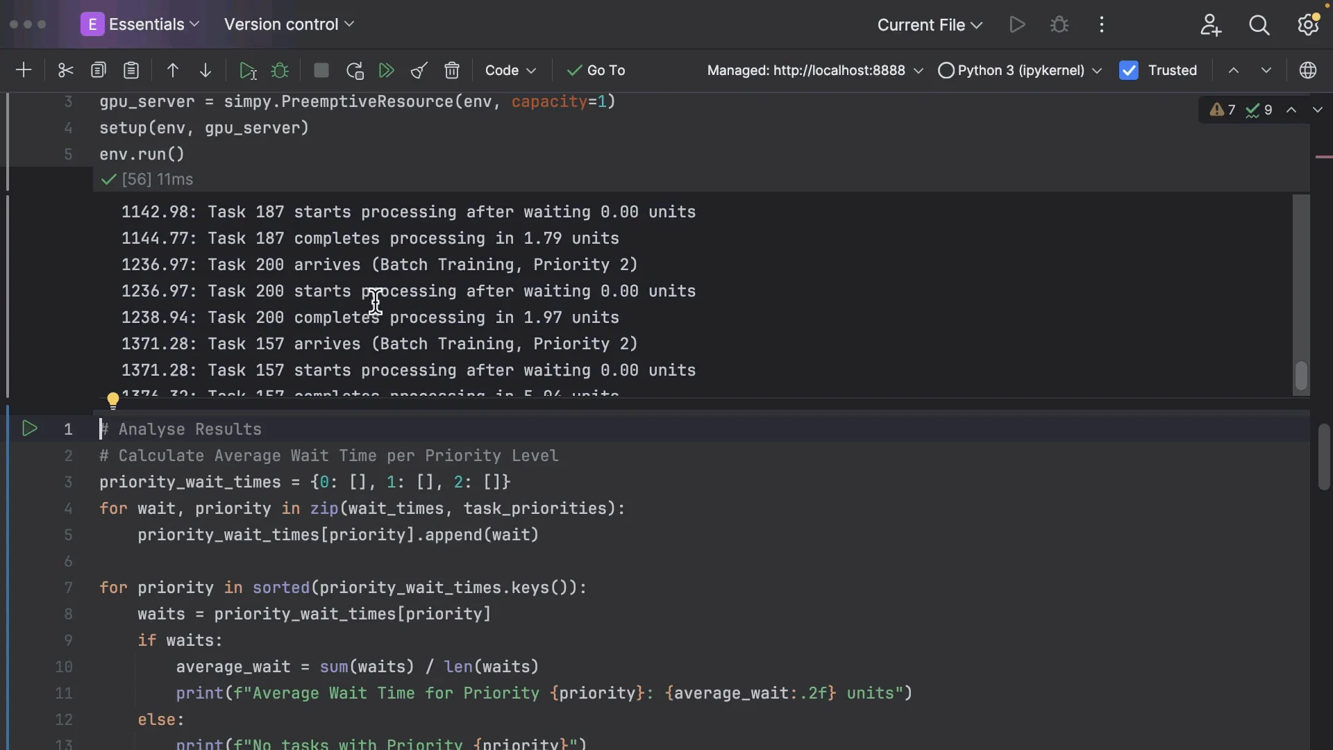This screenshot has height=750, width=1333.
Task: Select previous cell up chevron in toolbar
Action: 1234,70
